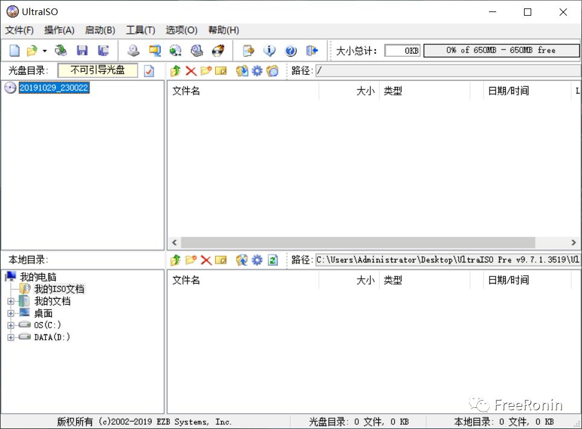Click Add to image icon in local toolbar
Viewport: 582px width, 429px height.
(x=242, y=260)
